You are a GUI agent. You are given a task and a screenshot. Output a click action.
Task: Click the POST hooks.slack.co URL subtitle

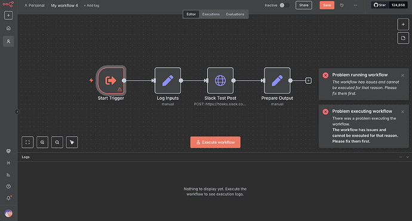(x=220, y=104)
